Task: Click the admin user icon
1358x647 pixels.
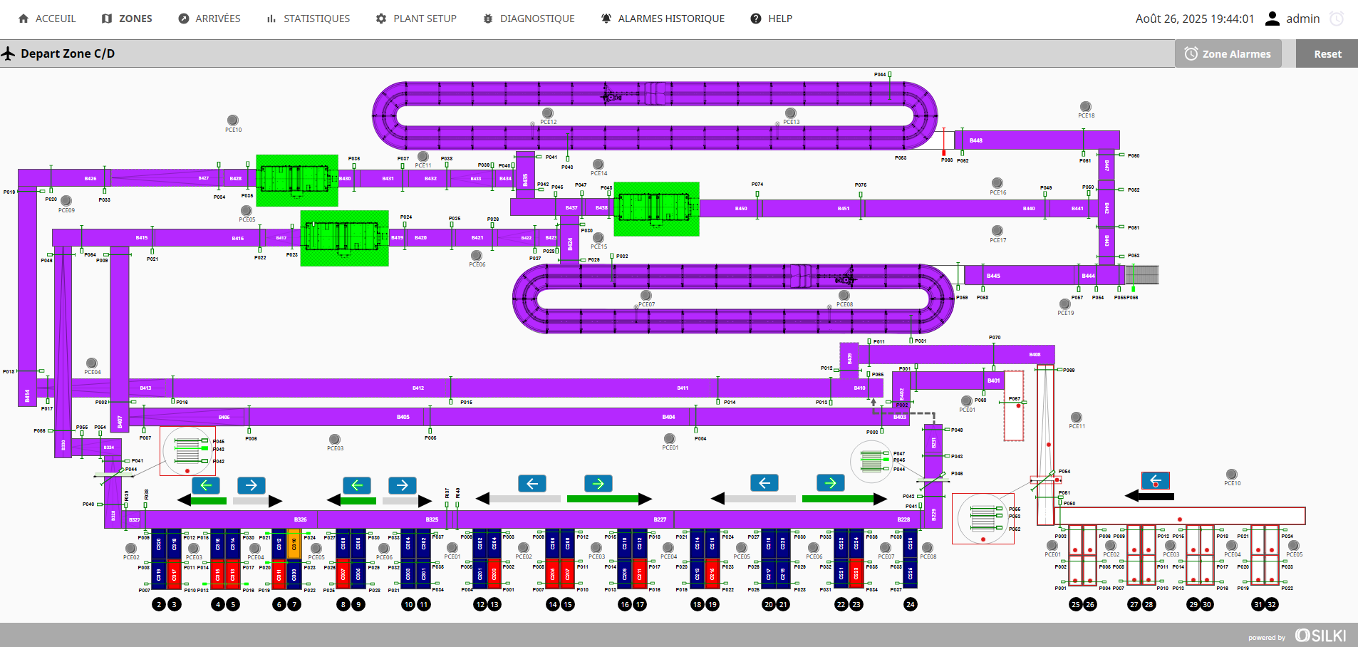Action: tap(1272, 19)
